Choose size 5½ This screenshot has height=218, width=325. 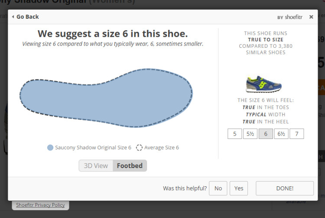click(x=250, y=134)
